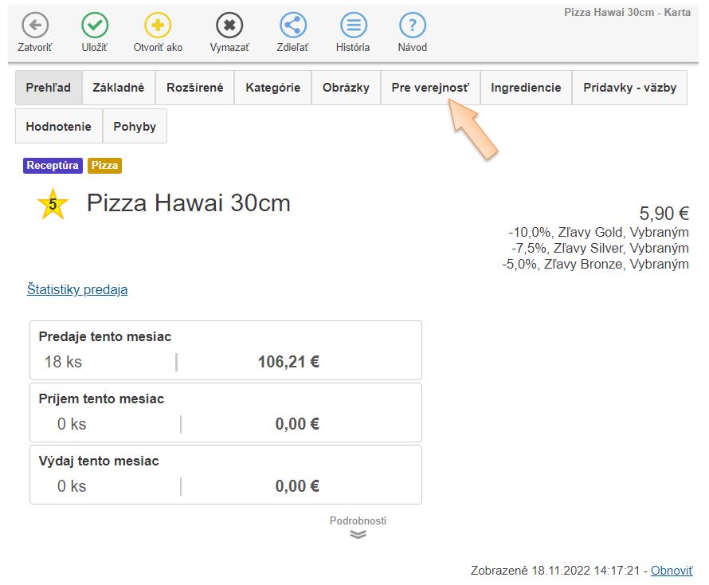This screenshot has width=709, height=585.
Task: Show the Hodnotenie tab
Action: pyautogui.click(x=58, y=127)
